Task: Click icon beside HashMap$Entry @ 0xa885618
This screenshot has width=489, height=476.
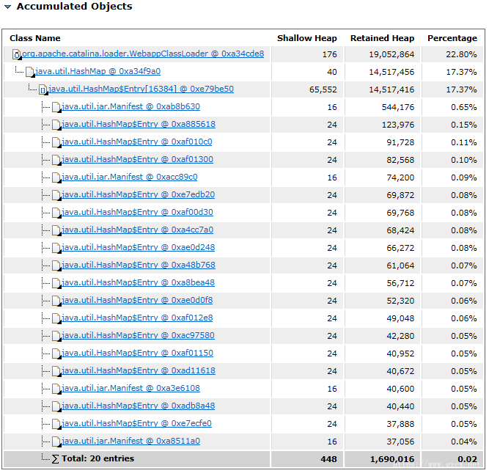Action: coord(56,125)
